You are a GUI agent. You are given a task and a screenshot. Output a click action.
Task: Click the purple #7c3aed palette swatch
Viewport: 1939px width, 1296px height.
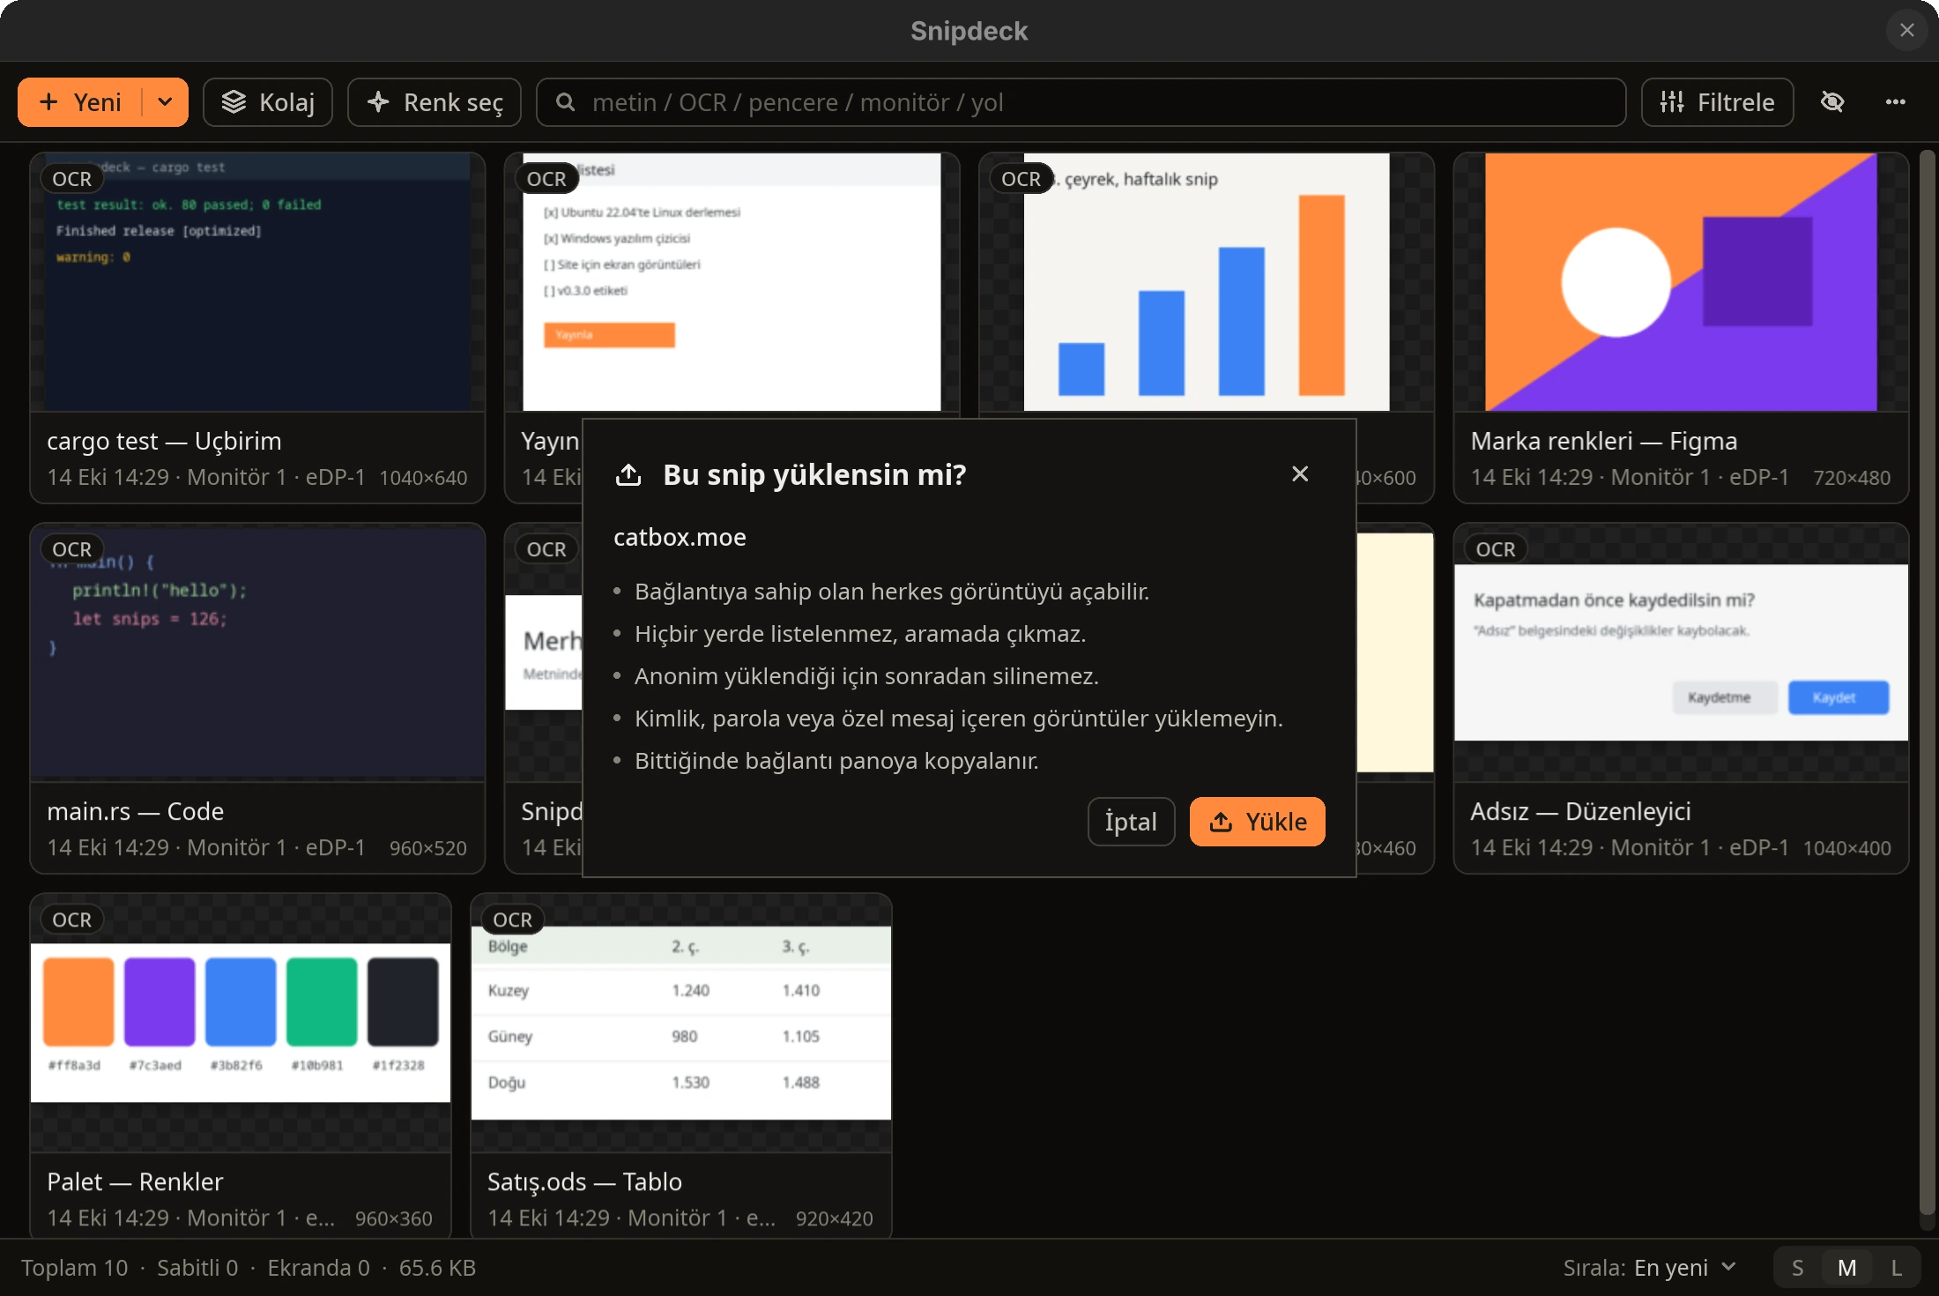coord(160,1002)
